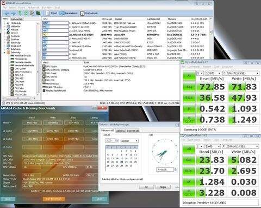Viewport: 261px width, 208px height.
Task: Click the benchmark results list vertical scrollbar
Action: [x=211, y=38]
